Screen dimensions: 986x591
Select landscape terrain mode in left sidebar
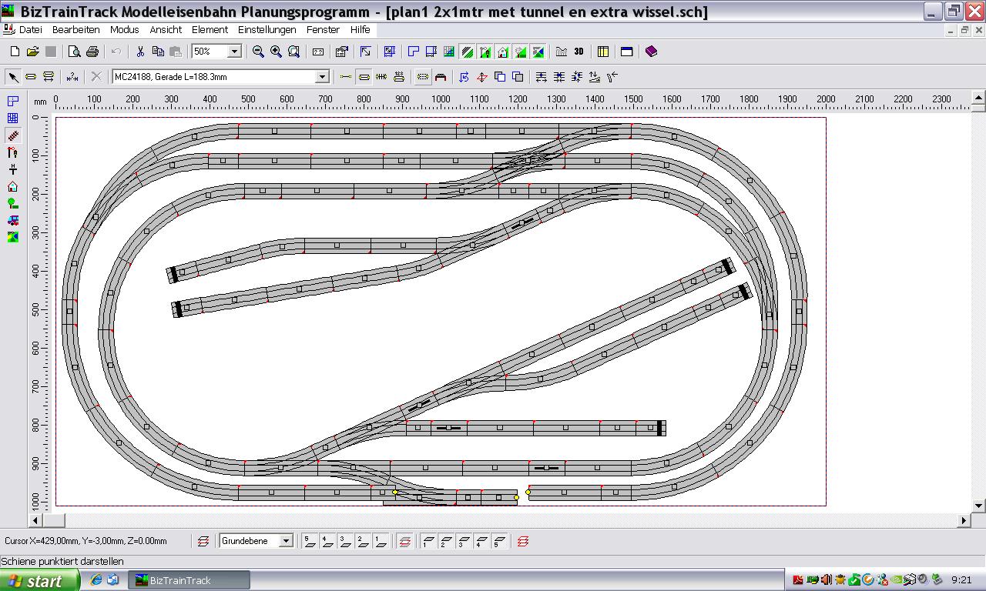[12, 237]
